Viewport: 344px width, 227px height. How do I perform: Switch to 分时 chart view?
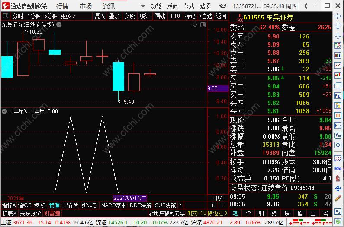tap(18, 16)
